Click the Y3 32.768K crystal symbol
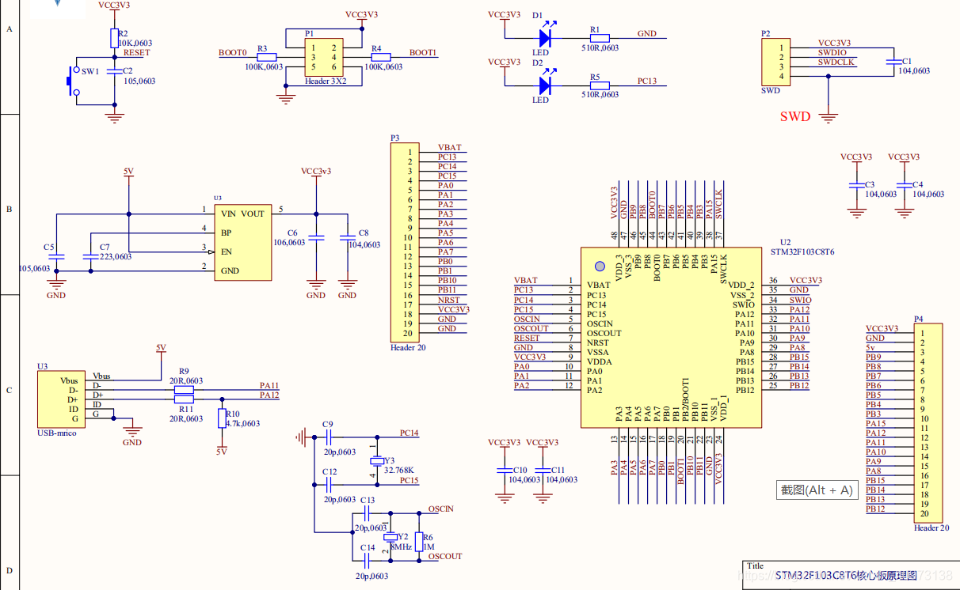The image size is (960, 590). click(375, 461)
